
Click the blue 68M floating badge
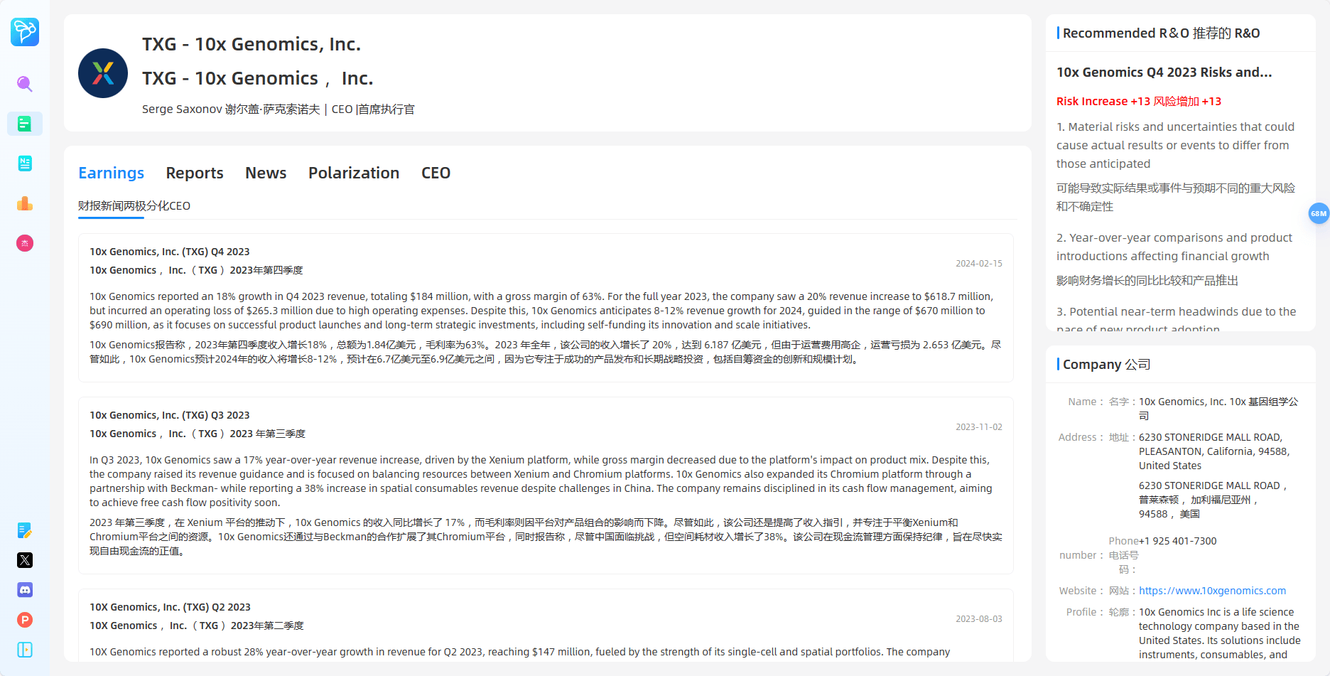tap(1319, 213)
